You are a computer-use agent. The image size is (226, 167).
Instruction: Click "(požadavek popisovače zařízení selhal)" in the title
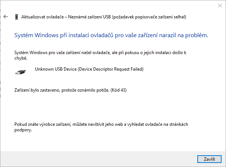point(149,17)
